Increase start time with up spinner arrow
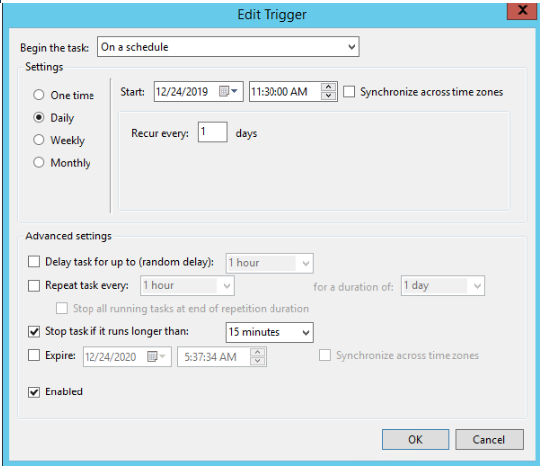 [x=328, y=87]
